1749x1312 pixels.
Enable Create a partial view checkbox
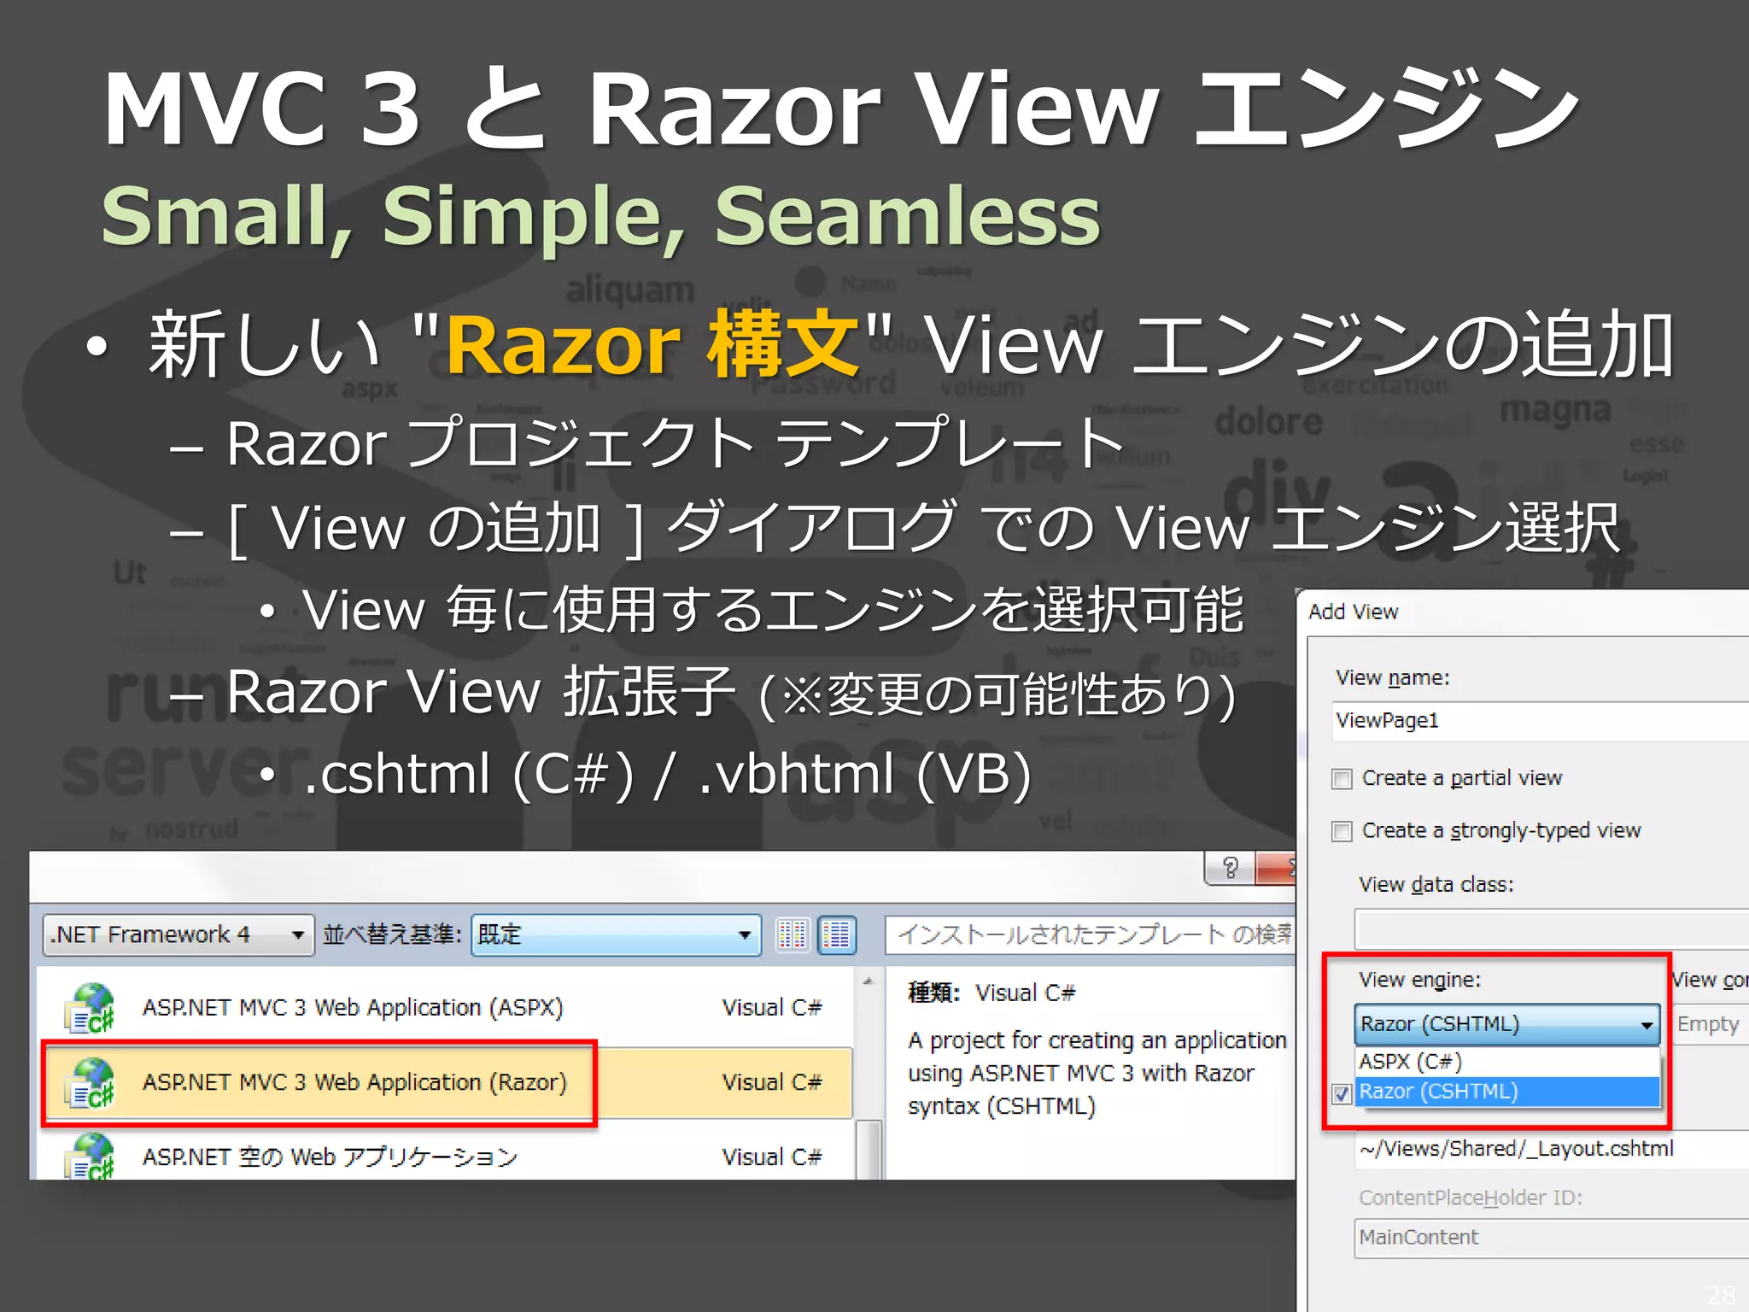(1342, 779)
